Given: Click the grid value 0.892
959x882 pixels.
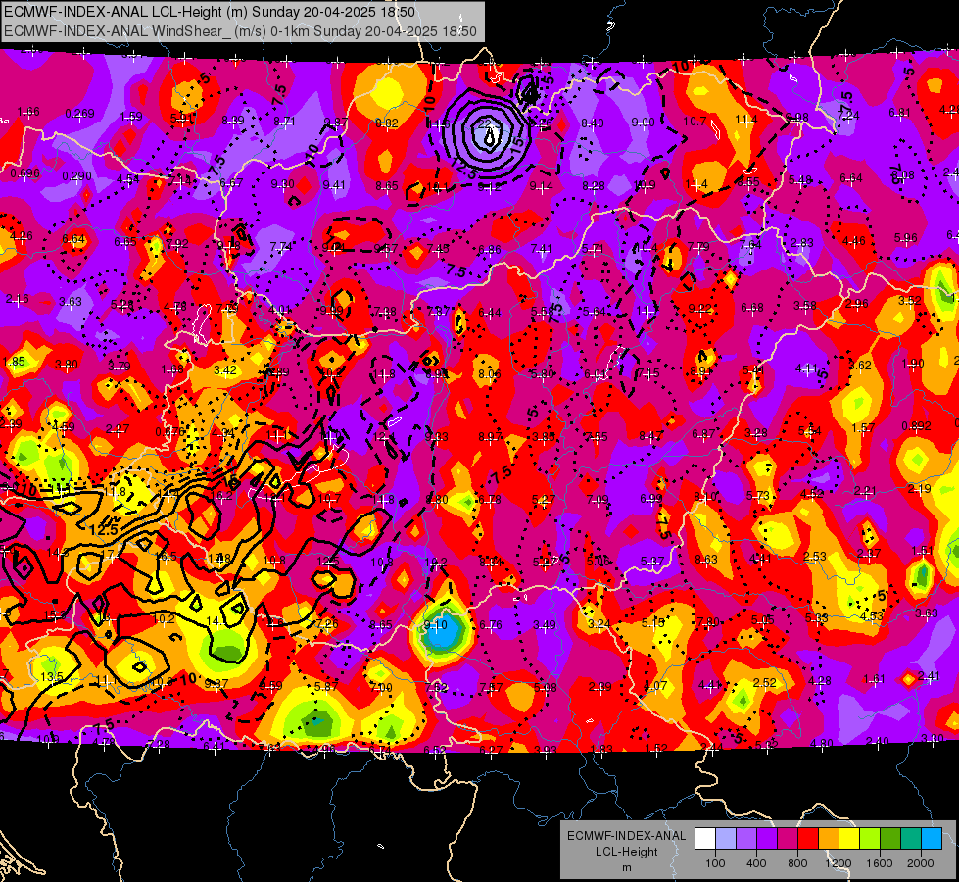Looking at the screenshot, I should click(916, 426).
